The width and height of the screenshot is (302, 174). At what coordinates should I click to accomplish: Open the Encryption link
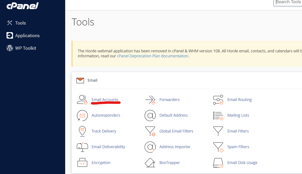click(x=101, y=162)
